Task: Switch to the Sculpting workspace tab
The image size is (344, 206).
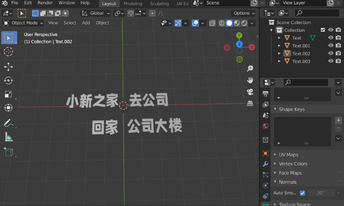Action: click(x=159, y=4)
